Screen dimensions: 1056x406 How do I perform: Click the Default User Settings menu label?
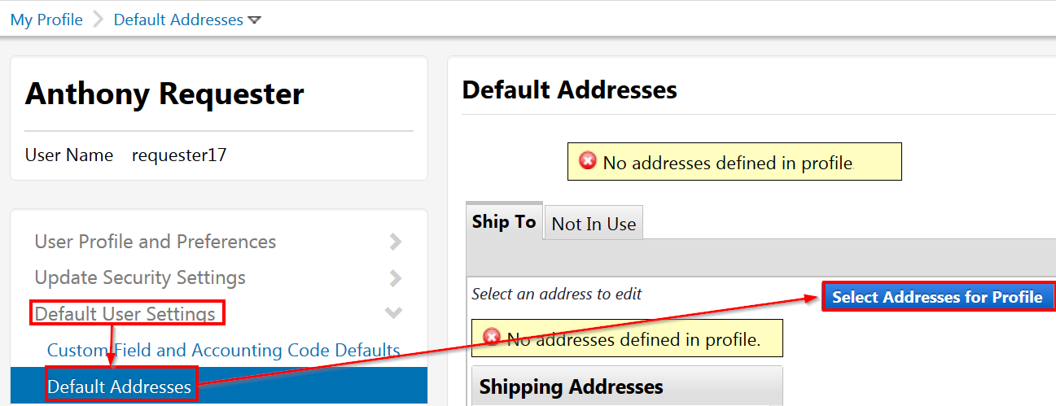pyautogui.click(x=125, y=313)
